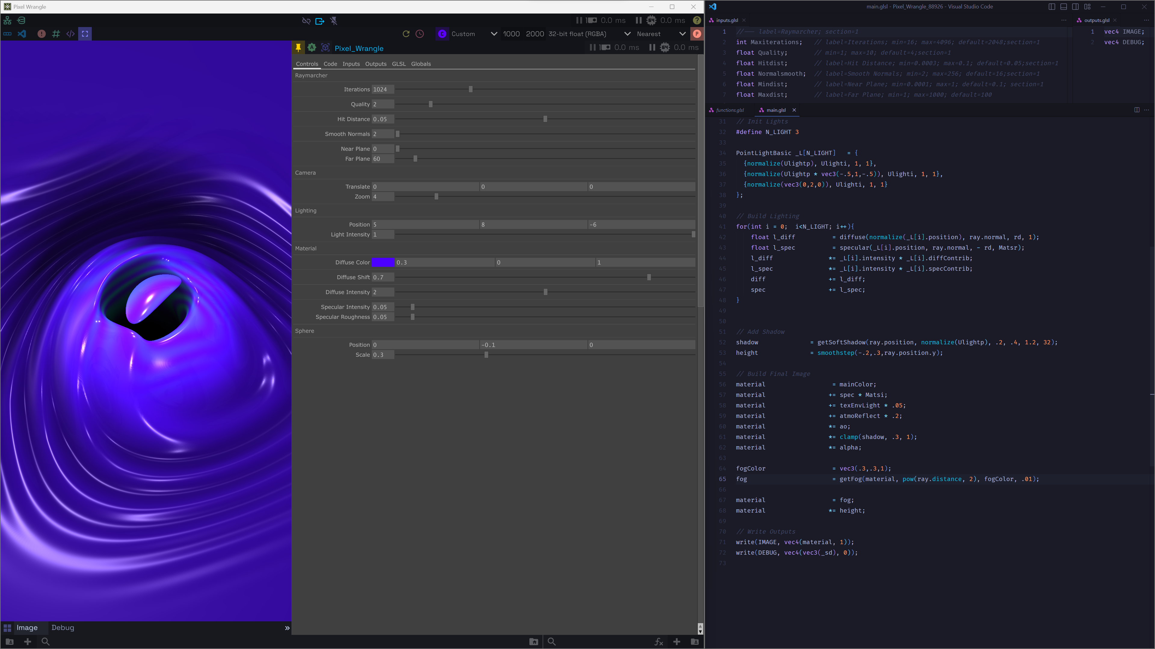Click the help (?) button in top-right toolbar
Screen dimensions: 1155x649
(x=697, y=21)
